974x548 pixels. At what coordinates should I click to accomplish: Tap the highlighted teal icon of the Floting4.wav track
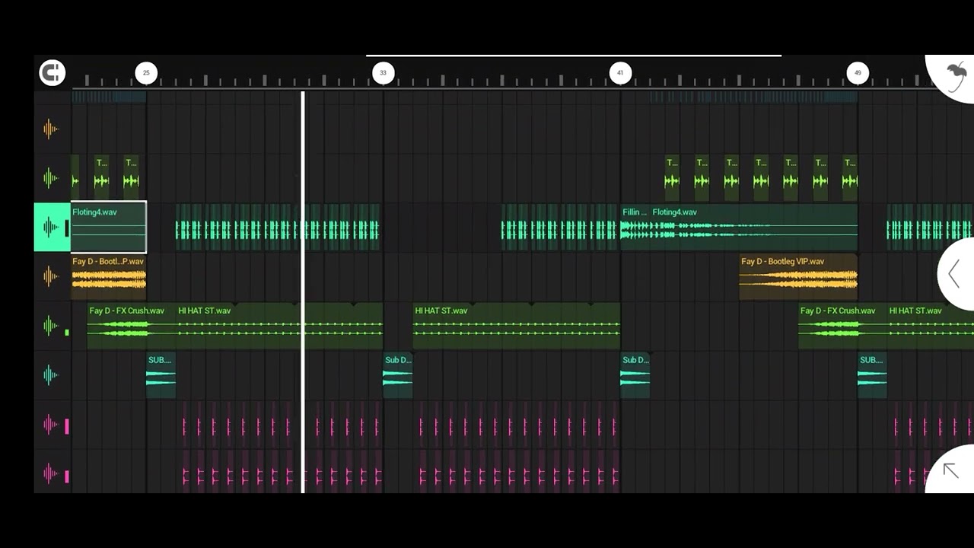pyautogui.click(x=52, y=227)
